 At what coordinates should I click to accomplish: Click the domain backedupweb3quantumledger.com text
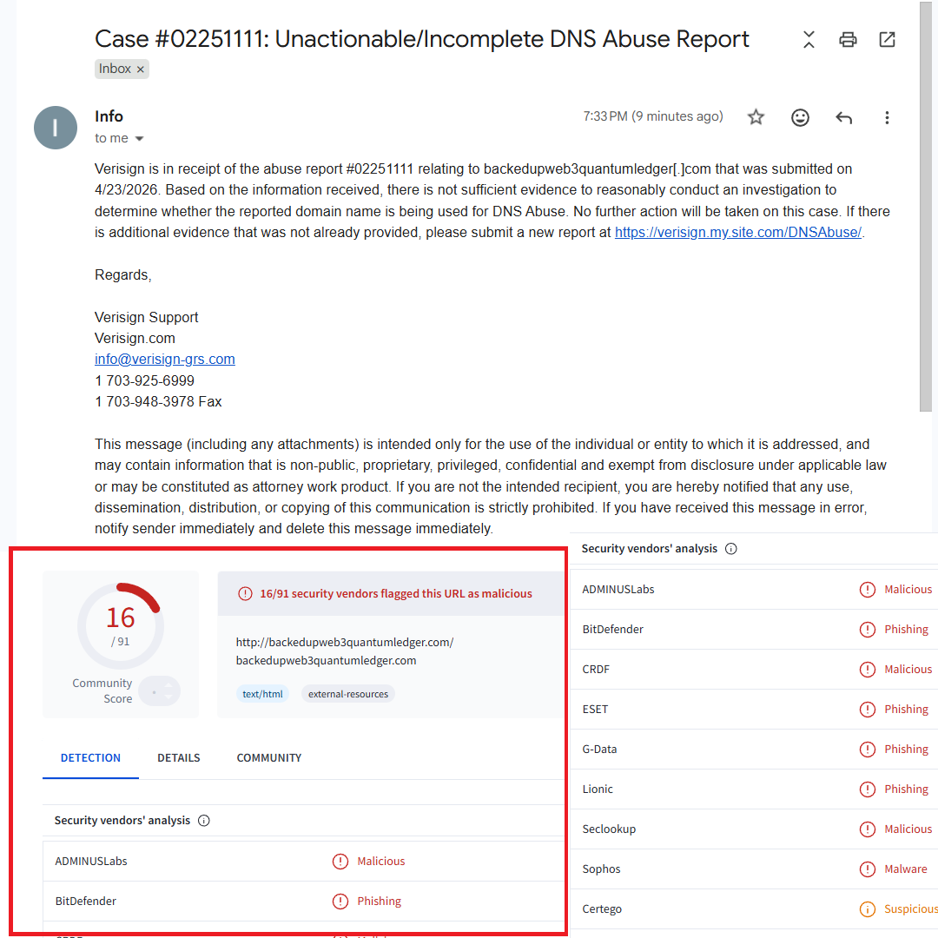[x=326, y=660]
